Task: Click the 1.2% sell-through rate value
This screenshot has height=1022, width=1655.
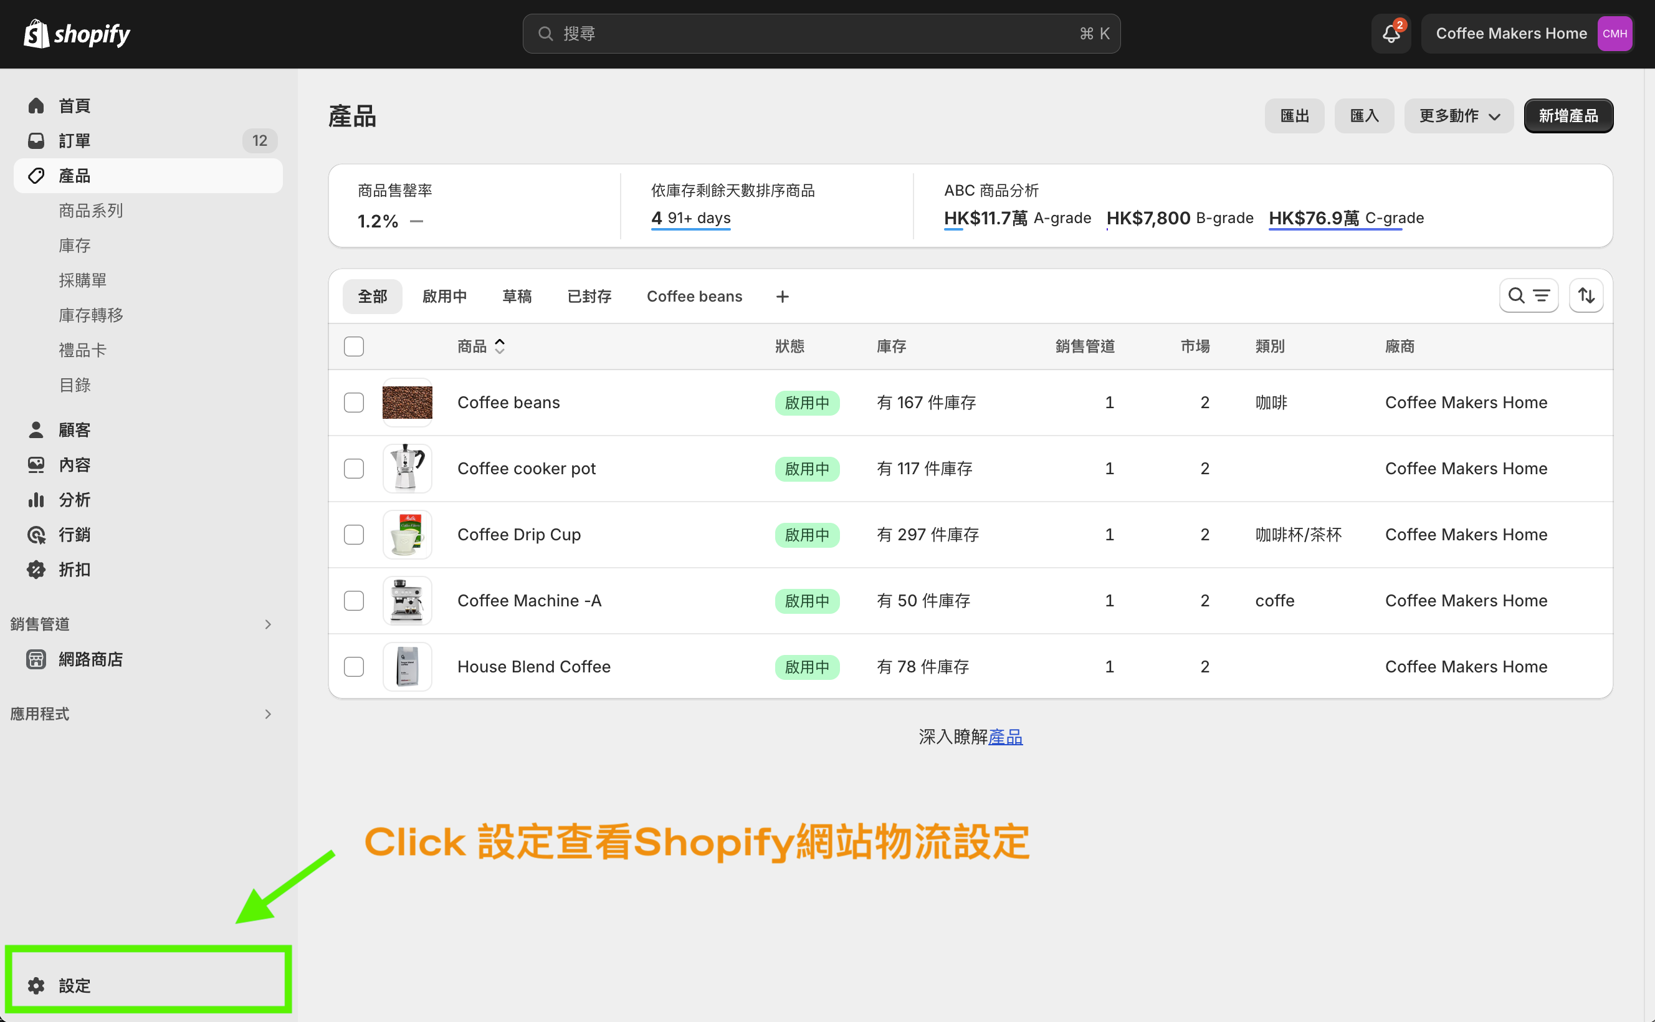Action: (378, 221)
